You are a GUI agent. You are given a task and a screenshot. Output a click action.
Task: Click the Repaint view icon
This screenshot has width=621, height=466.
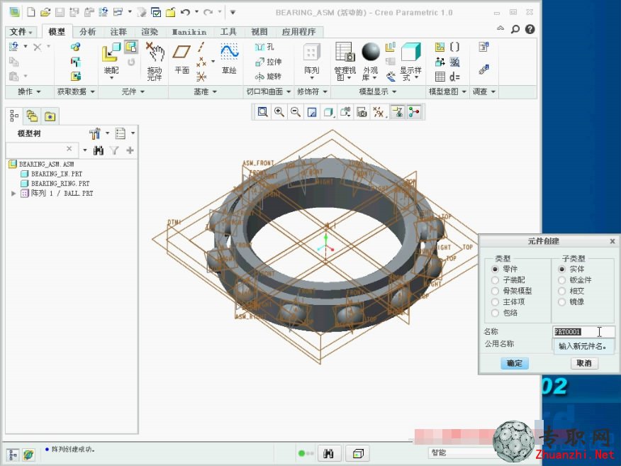(312, 112)
